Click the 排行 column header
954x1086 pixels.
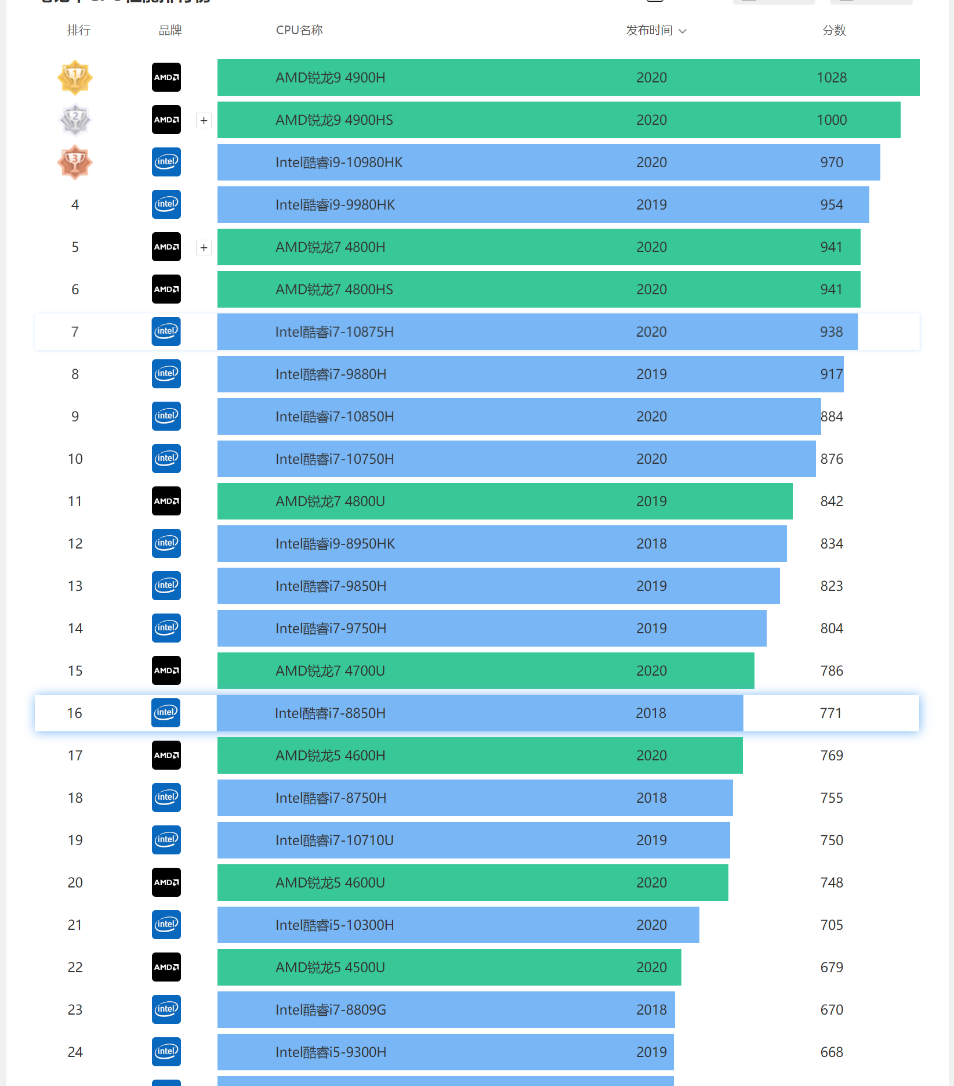(79, 30)
